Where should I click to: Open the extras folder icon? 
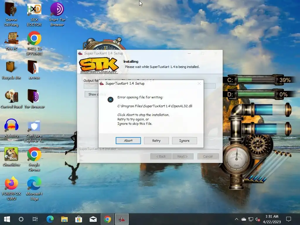point(34,70)
